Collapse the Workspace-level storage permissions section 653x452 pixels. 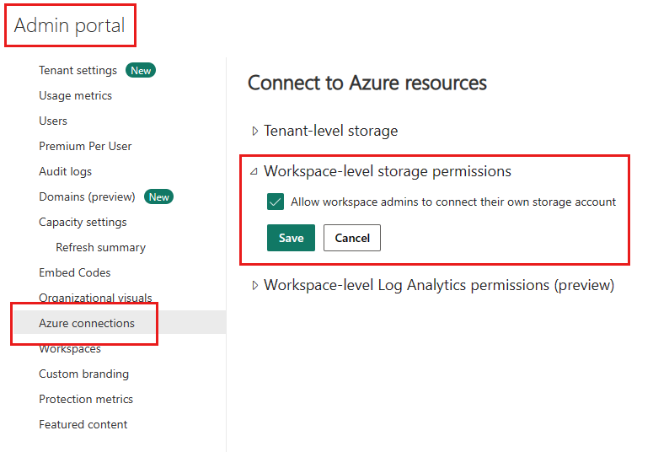coord(254,172)
